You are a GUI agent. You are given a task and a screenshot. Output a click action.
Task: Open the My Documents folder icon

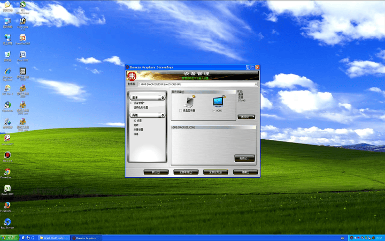coord(7,6)
